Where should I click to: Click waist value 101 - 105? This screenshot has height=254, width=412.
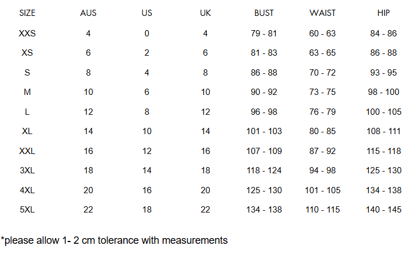coord(322,190)
